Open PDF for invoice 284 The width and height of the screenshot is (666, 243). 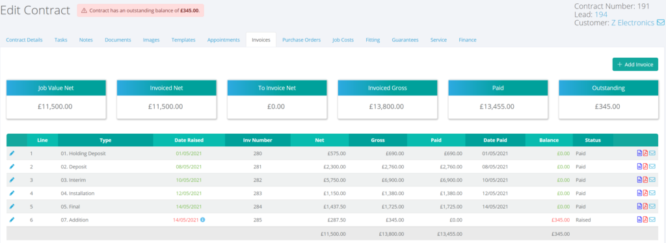[646, 206]
